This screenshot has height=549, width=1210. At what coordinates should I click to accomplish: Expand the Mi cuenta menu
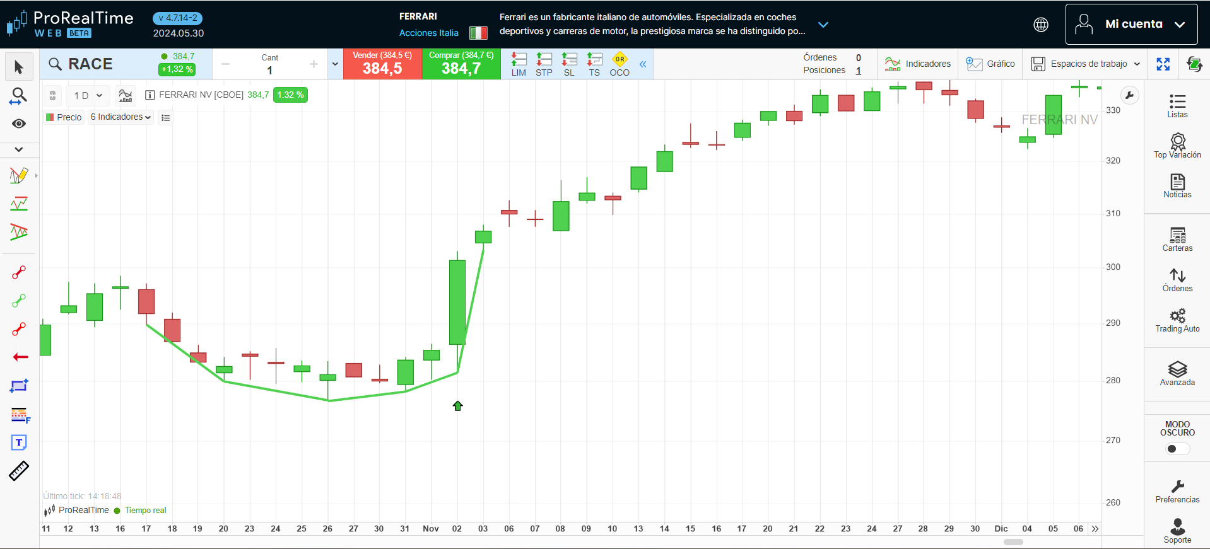pyautogui.click(x=1131, y=25)
